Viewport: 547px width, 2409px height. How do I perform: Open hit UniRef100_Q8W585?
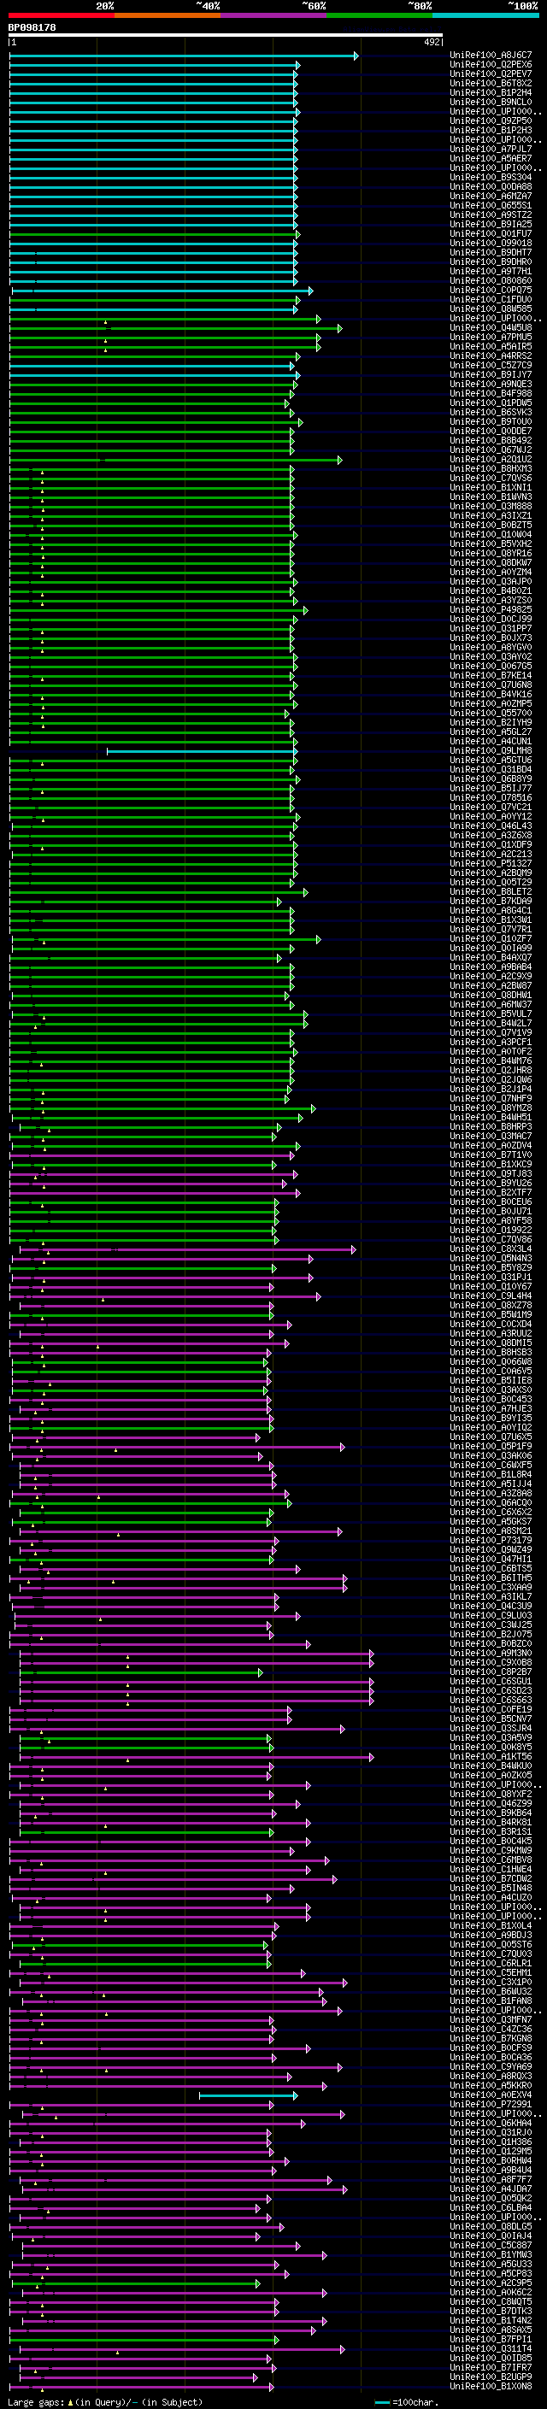491,308
